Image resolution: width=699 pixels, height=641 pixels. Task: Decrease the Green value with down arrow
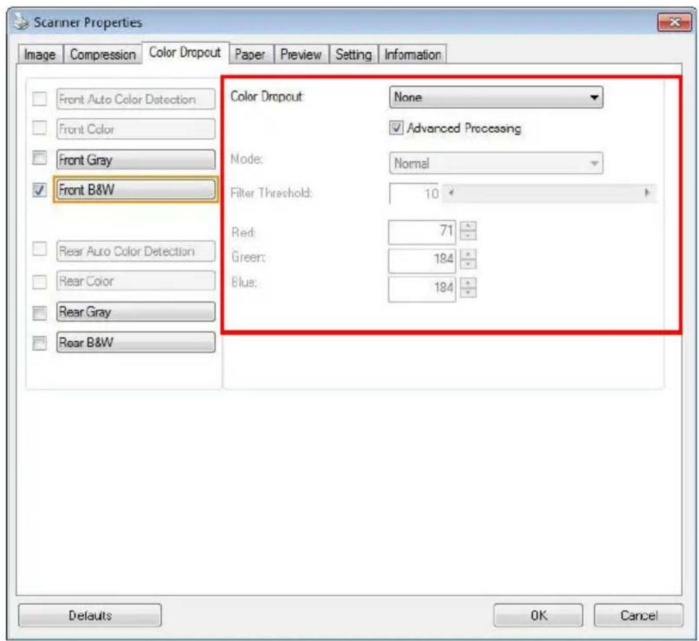click(468, 264)
